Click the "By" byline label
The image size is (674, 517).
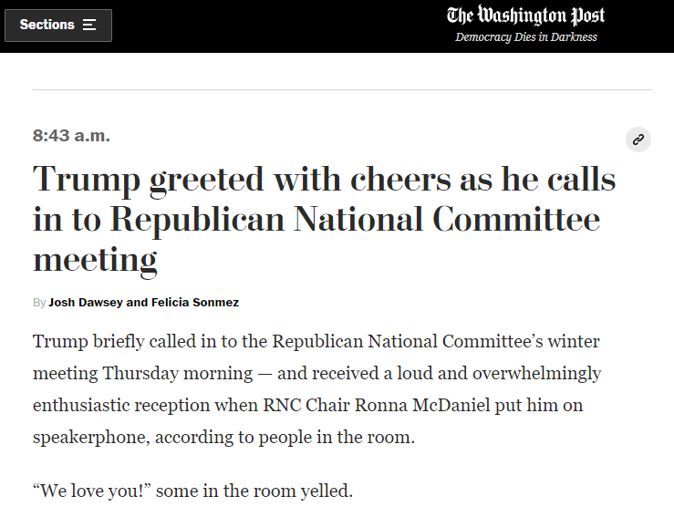39,302
